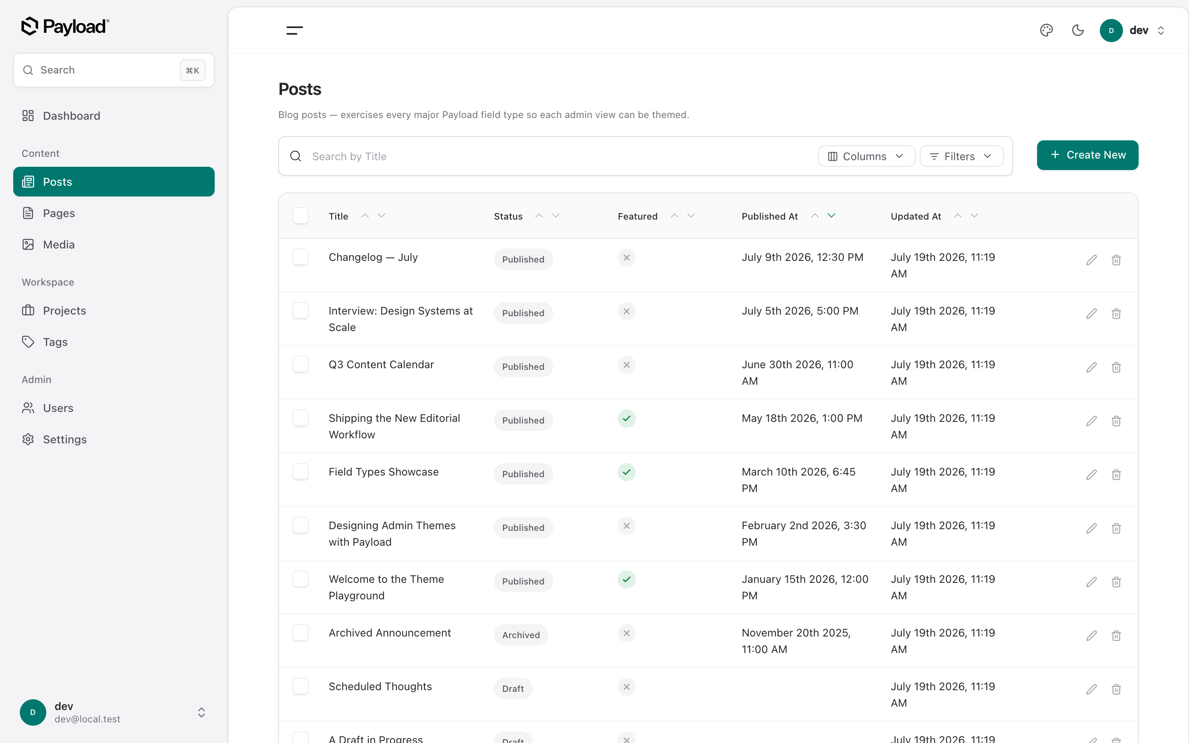
Task: Open Media collection
Action: [114, 244]
